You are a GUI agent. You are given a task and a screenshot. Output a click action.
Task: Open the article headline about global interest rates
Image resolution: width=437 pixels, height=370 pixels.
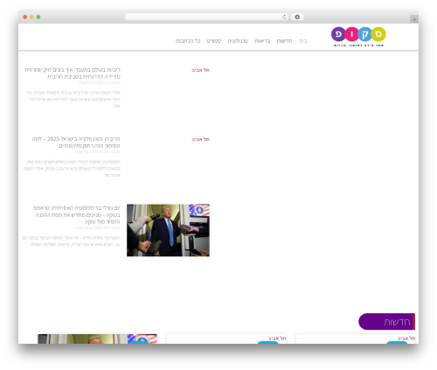click(73, 73)
